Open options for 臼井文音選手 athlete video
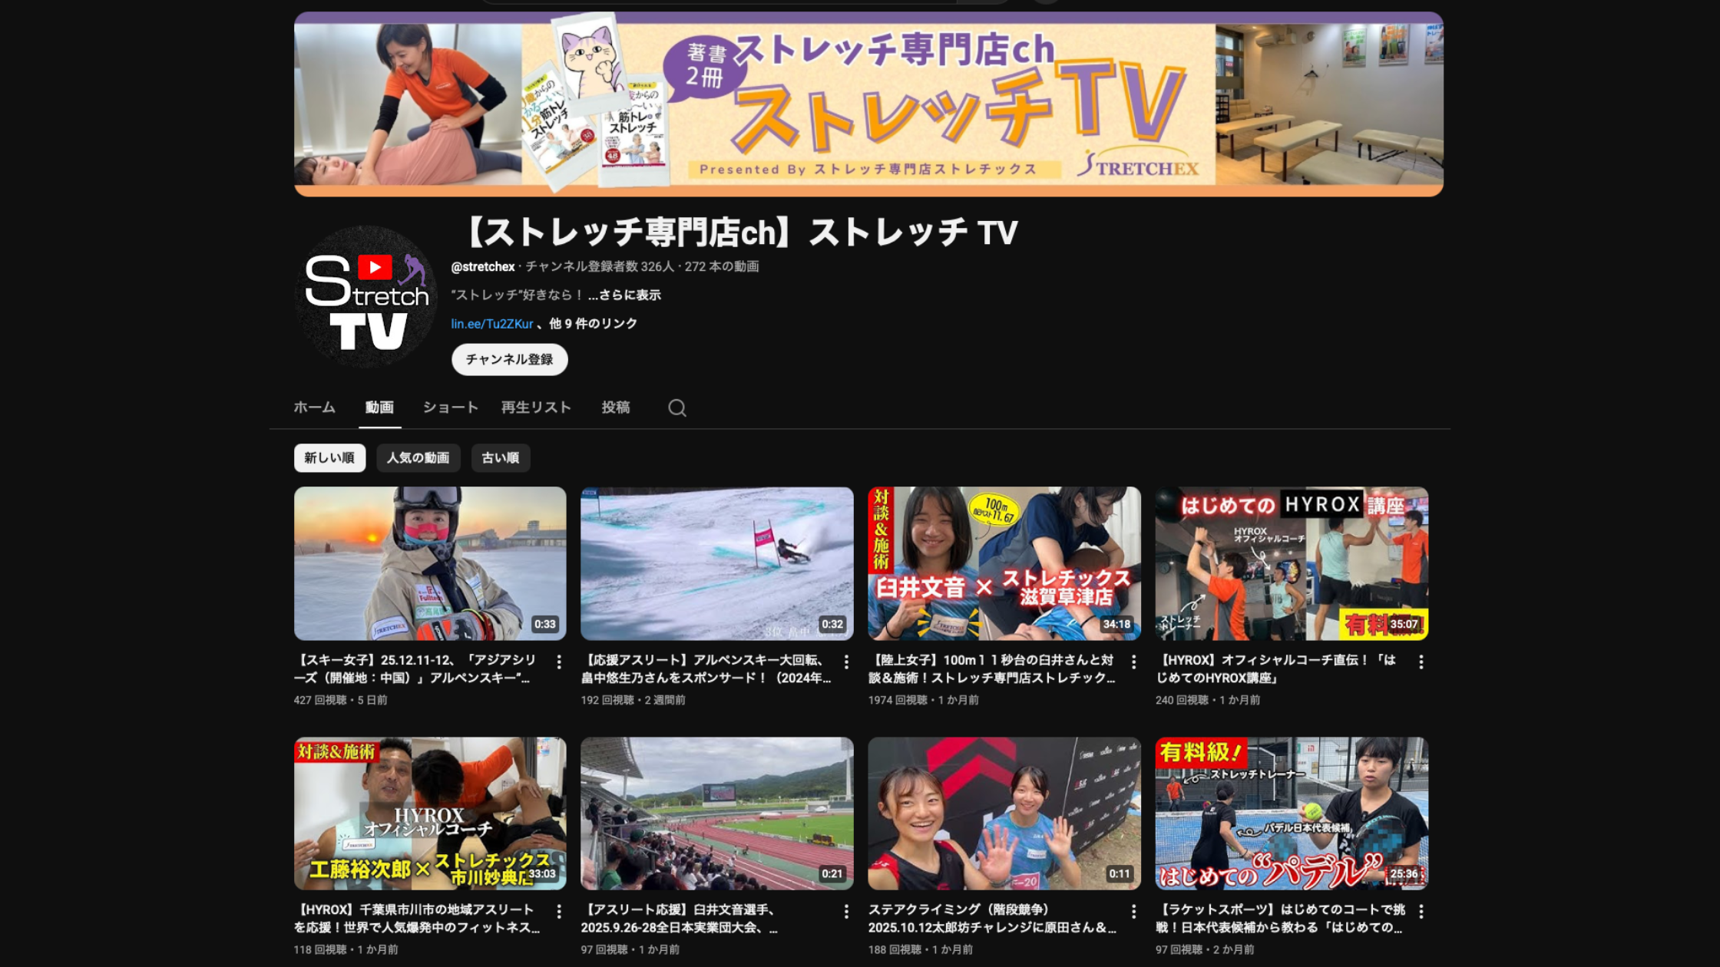 846,911
